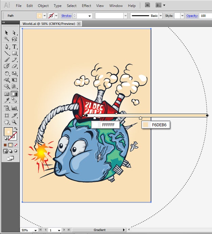
Task: Select the Type tool
Action: [x=15, y=46]
